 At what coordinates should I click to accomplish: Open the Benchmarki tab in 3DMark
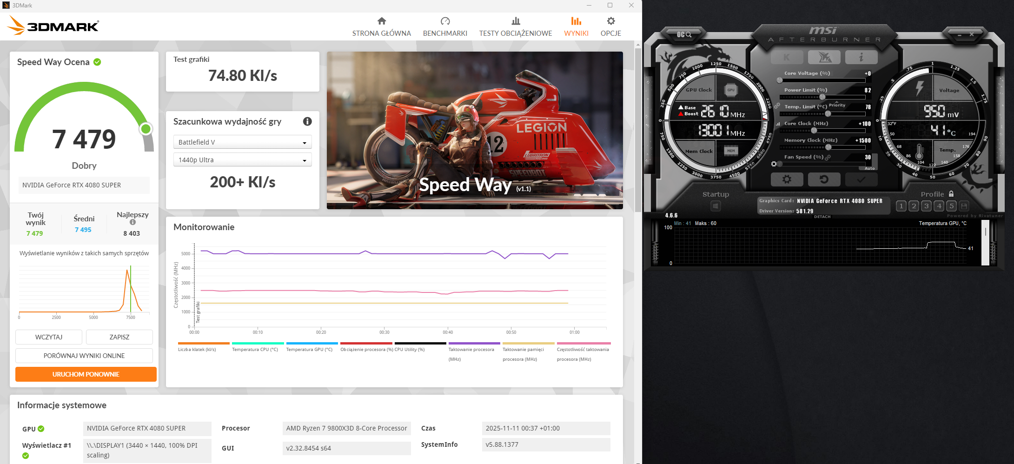pyautogui.click(x=445, y=27)
